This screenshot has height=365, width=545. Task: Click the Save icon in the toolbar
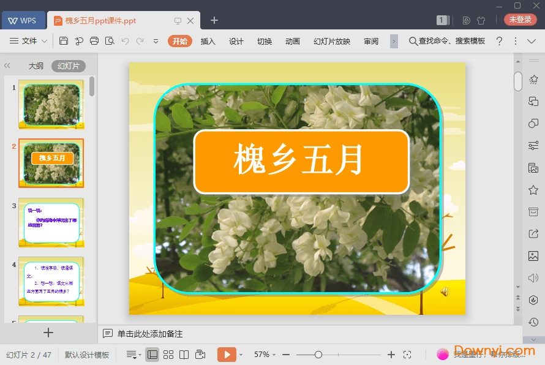coord(64,41)
